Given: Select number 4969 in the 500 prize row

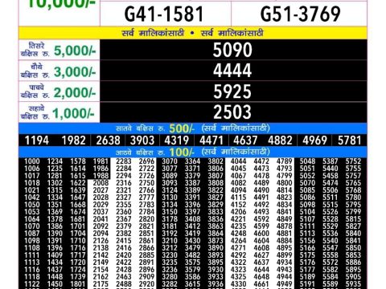Looking at the screenshot, I should 315,140.
